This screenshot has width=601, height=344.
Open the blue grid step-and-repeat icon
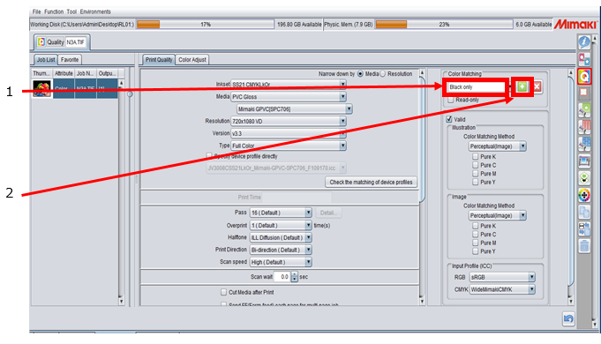[x=583, y=144]
